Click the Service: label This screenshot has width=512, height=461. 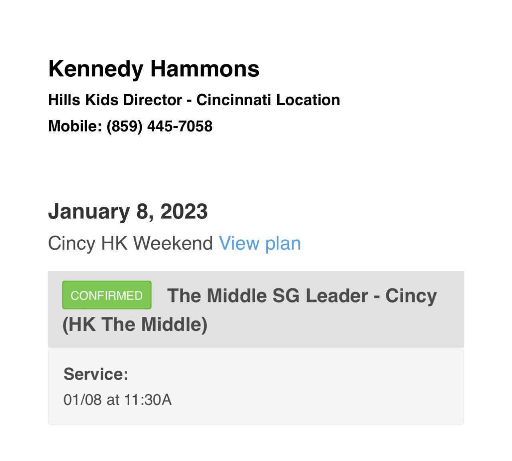pyautogui.click(x=96, y=374)
